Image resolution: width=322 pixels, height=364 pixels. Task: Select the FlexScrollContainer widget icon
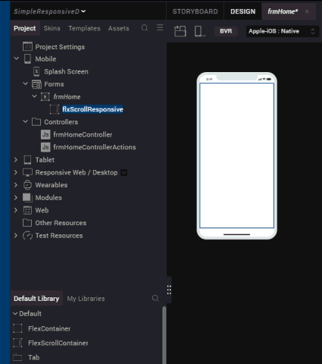point(17,343)
